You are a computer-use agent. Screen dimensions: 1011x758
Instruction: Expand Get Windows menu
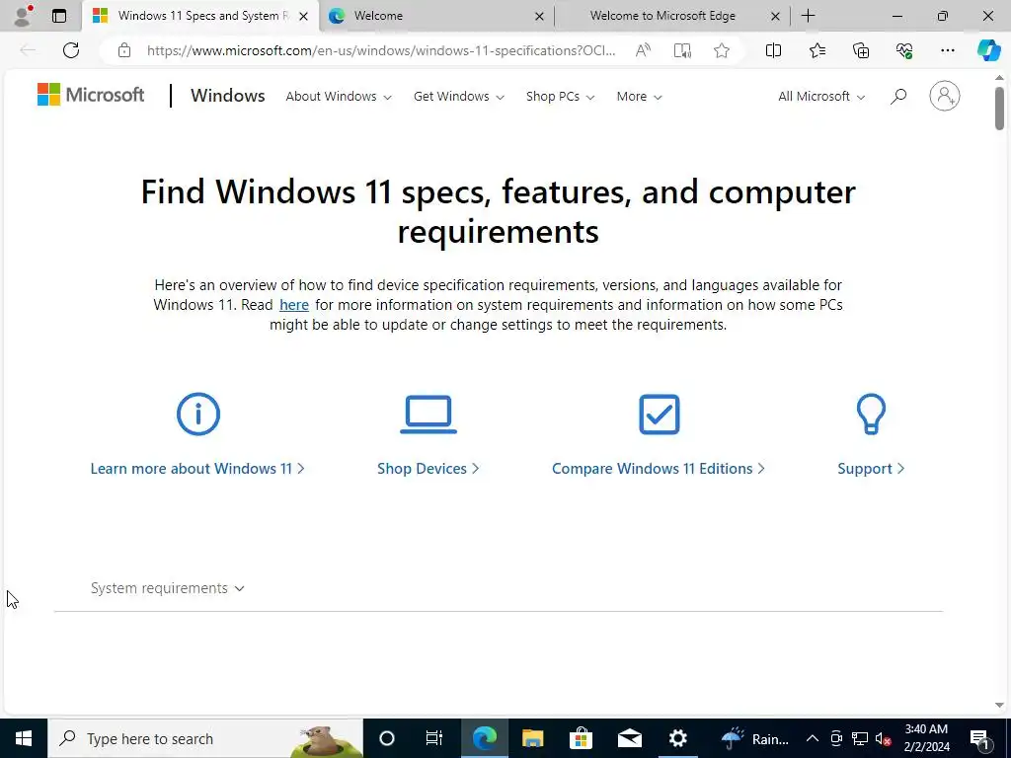pyautogui.click(x=458, y=97)
